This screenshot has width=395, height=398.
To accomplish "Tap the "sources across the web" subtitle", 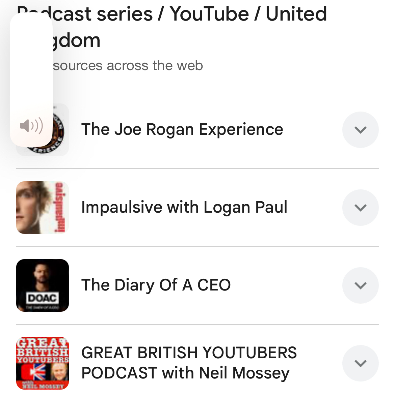I will coord(128,65).
